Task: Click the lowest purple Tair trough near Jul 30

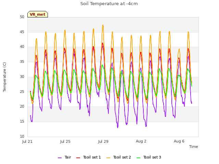Action: coord(118,127)
